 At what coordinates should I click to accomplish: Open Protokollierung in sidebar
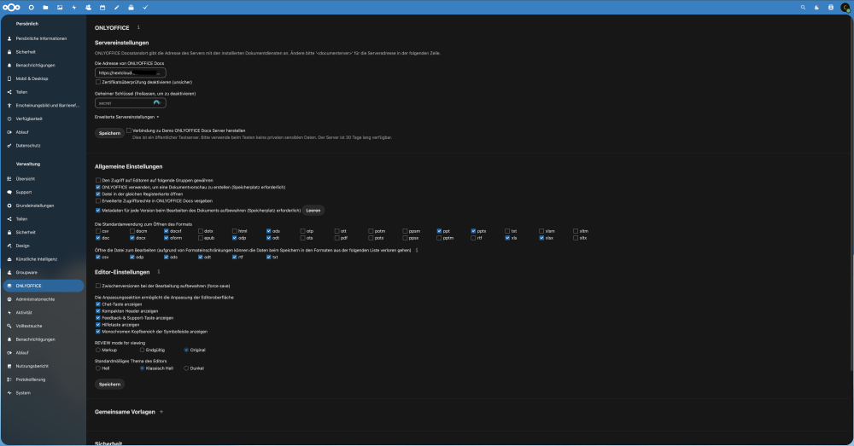coord(44,379)
